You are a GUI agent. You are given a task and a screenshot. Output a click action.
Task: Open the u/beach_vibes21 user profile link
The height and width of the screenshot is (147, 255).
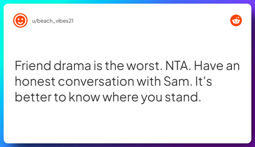coord(52,20)
